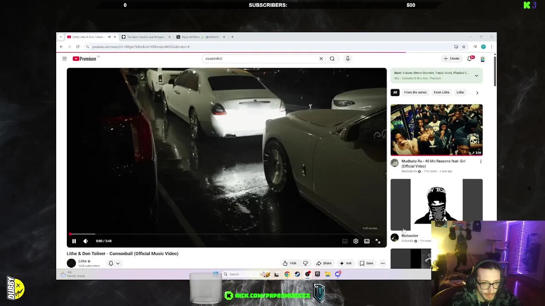Screen dimensions: 545x306
Task: Open weather widget Mostly cloudy
Action: point(73,274)
